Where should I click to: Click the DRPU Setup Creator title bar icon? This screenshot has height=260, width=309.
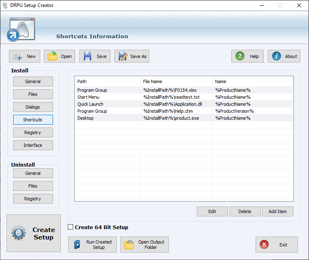tap(5, 5)
